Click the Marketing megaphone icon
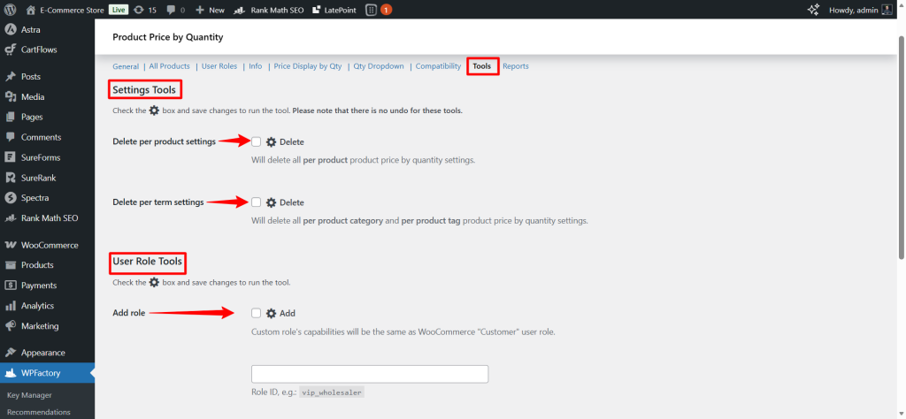Image resolution: width=906 pixels, height=419 pixels. pos(11,326)
